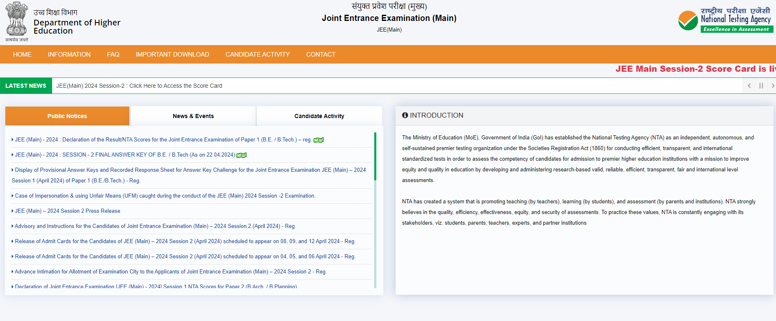Pause the latest news ticker
Screen dimensions: 776x321
coord(761,86)
